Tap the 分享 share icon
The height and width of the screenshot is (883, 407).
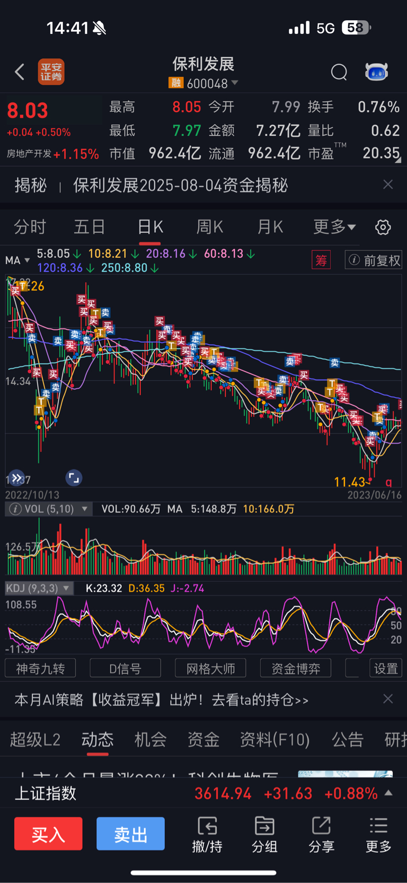(322, 835)
